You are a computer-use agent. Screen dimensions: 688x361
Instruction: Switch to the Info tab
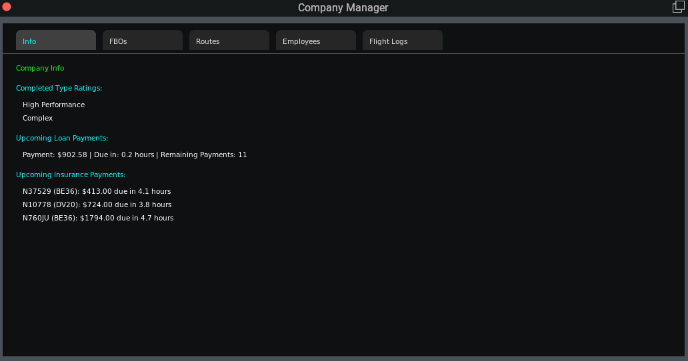(56, 41)
